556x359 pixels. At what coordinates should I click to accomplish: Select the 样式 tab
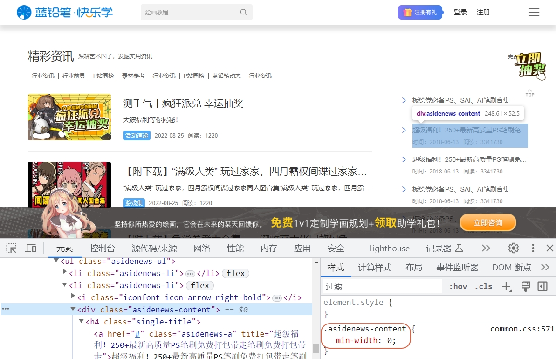coord(336,268)
